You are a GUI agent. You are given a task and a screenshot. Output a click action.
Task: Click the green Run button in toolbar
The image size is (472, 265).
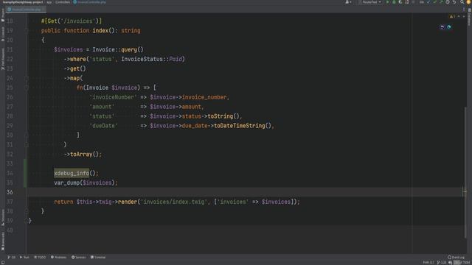[387, 2]
